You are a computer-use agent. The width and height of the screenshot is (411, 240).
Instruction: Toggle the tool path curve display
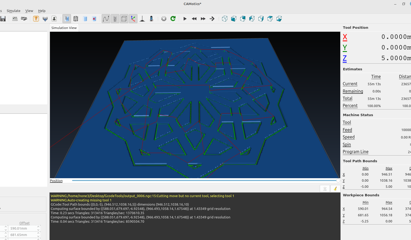(x=106, y=19)
